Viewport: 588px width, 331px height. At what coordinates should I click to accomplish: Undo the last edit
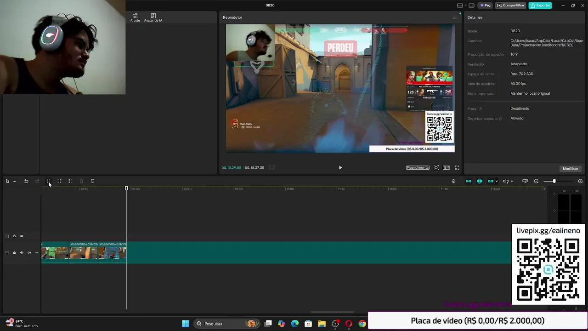tap(26, 181)
